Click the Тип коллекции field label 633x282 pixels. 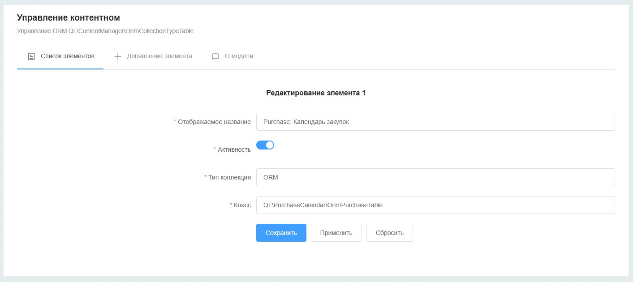[229, 177]
